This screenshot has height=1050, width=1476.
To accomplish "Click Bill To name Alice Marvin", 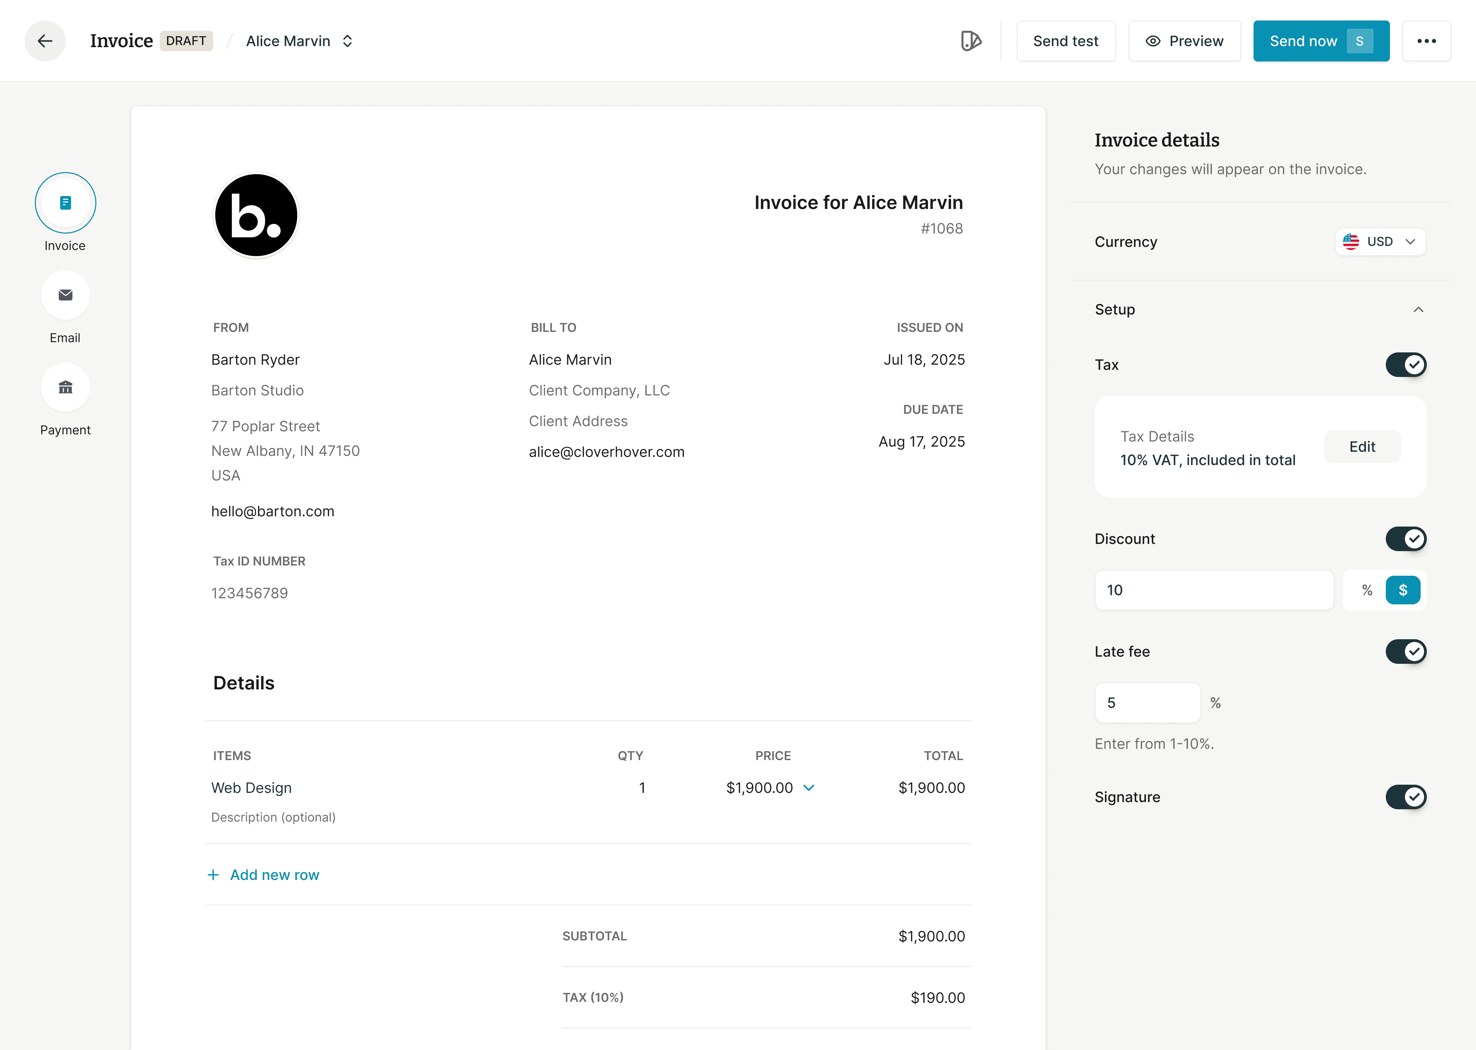I will coord(571,360).
